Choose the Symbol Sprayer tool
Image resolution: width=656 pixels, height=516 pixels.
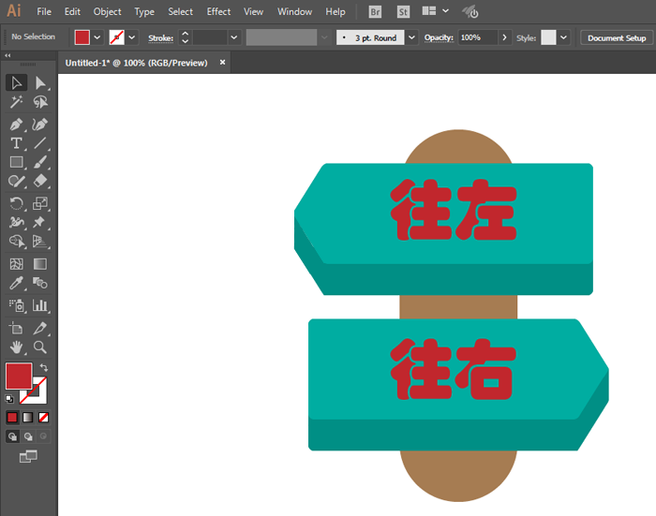click(17, 305)
